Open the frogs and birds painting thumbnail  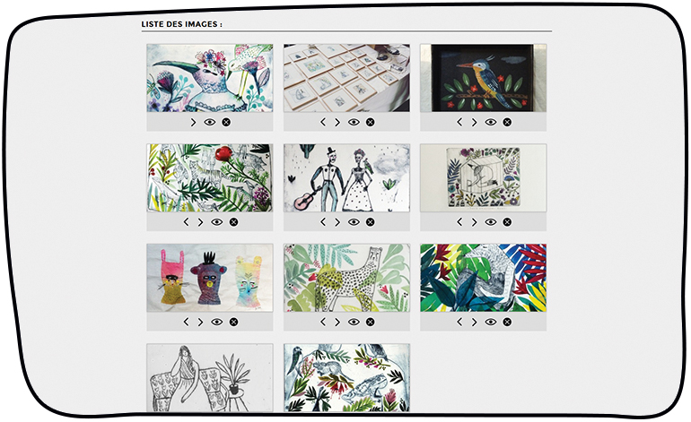tap(346, 377)
